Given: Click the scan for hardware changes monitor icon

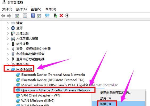Looking at the screenshot, I should pos(47,16).
